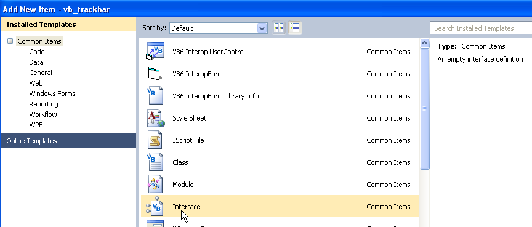Image resolution: width=532 pixels, height=227 pixels.
Task: Open the Data category
Action: pos(36,62)
